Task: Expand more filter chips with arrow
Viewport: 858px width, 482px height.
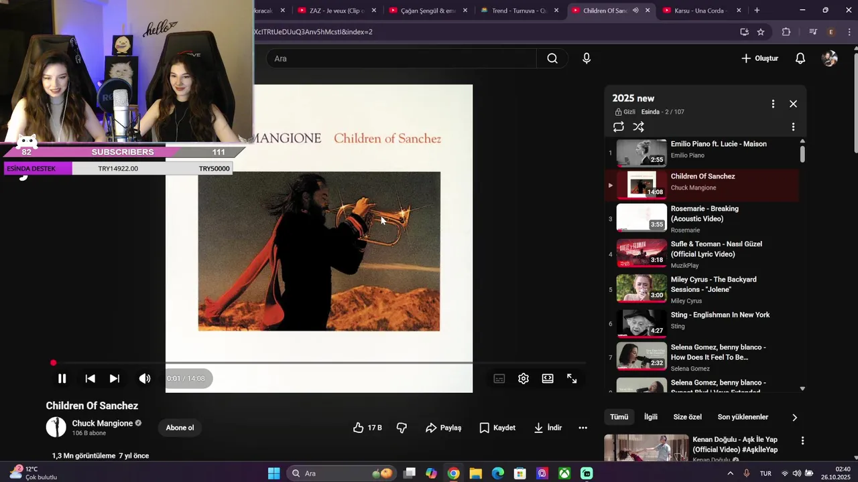Action: pyautogui.click(x=794, y=417)
